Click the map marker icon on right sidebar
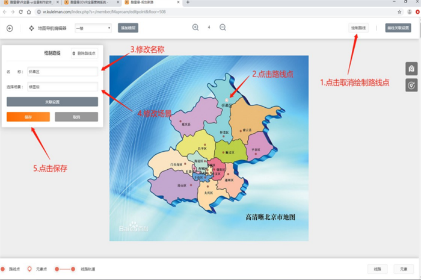Image resolution: width=421 pixels, height=280 pixels. [411, 69]
